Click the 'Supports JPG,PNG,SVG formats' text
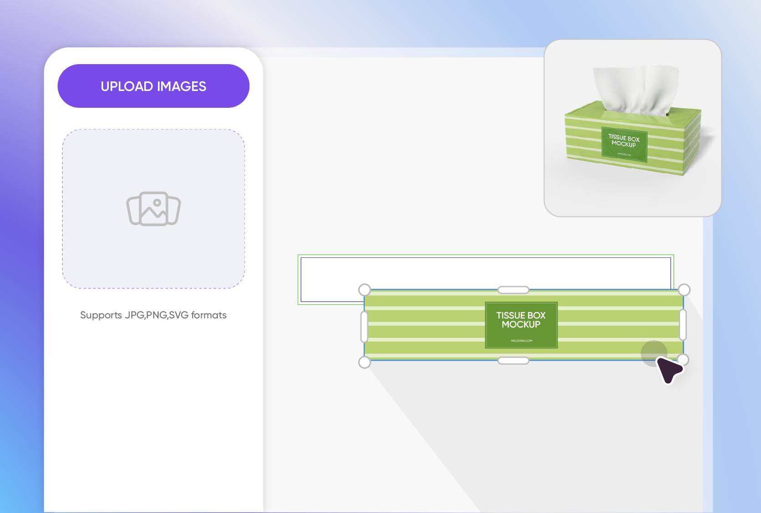The image size is (761, 513). tap(153, 315)
